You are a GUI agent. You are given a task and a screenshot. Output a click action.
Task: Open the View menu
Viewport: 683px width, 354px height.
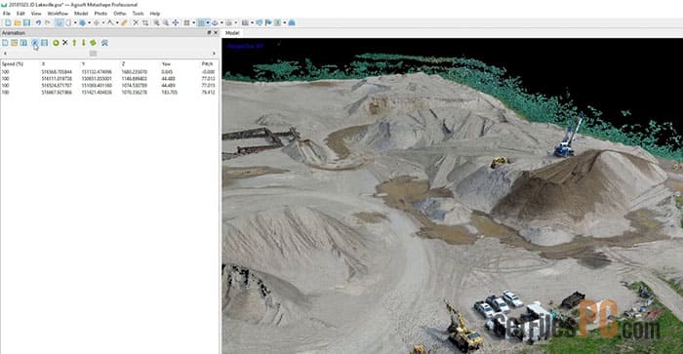[36, 14]
